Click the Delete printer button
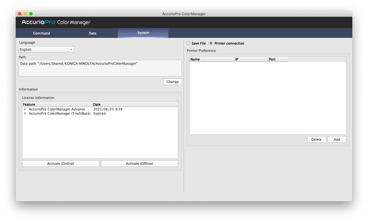The image size is (368, 222). pyautogui.click(x=316, y=139)
